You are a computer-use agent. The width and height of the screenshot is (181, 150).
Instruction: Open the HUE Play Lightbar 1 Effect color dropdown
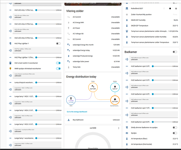37,50
